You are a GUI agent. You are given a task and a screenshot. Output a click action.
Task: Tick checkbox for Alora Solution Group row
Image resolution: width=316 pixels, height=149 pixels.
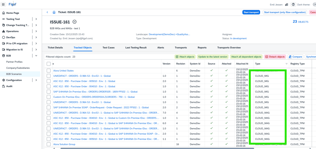[x=48, y=144]
